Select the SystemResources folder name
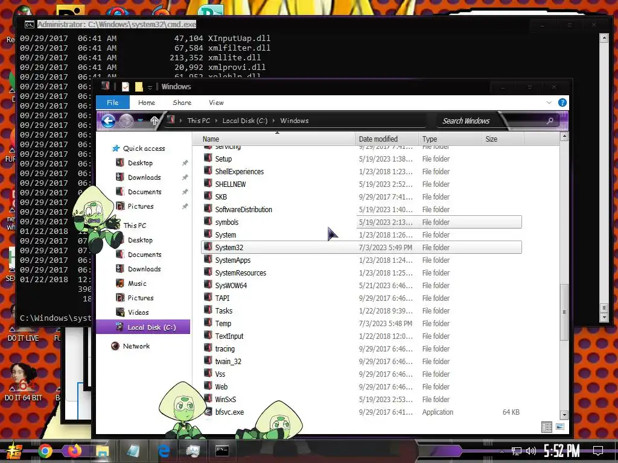 pos(240,273)
